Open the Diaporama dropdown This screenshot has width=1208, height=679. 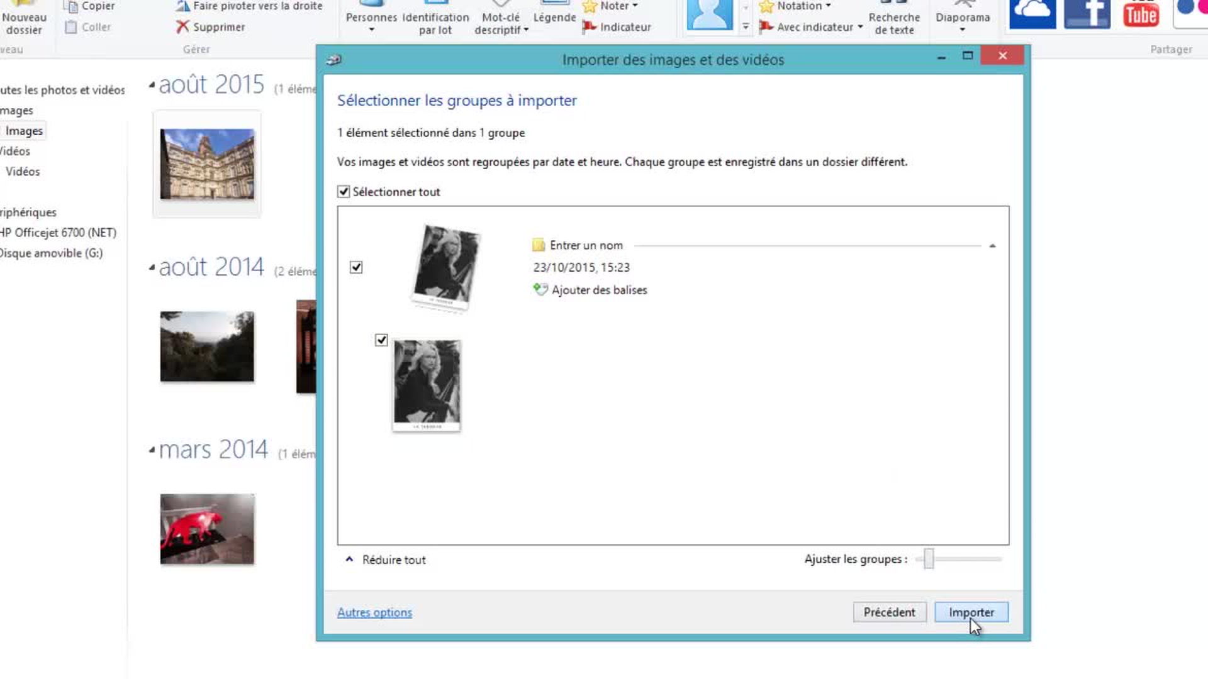pyautogui.click(x=962, y=30)
